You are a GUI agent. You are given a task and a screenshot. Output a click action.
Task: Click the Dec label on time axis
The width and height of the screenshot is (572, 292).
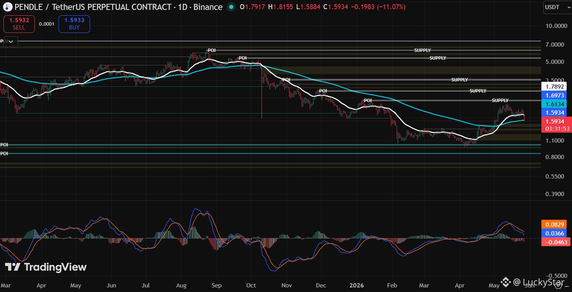point(321,285)
